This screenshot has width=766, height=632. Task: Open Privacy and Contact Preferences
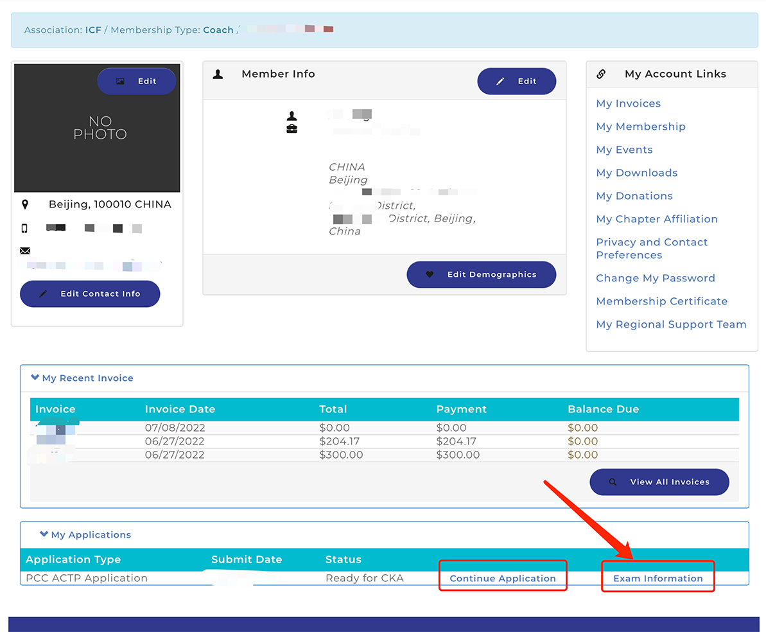click(x=651, y=249)
